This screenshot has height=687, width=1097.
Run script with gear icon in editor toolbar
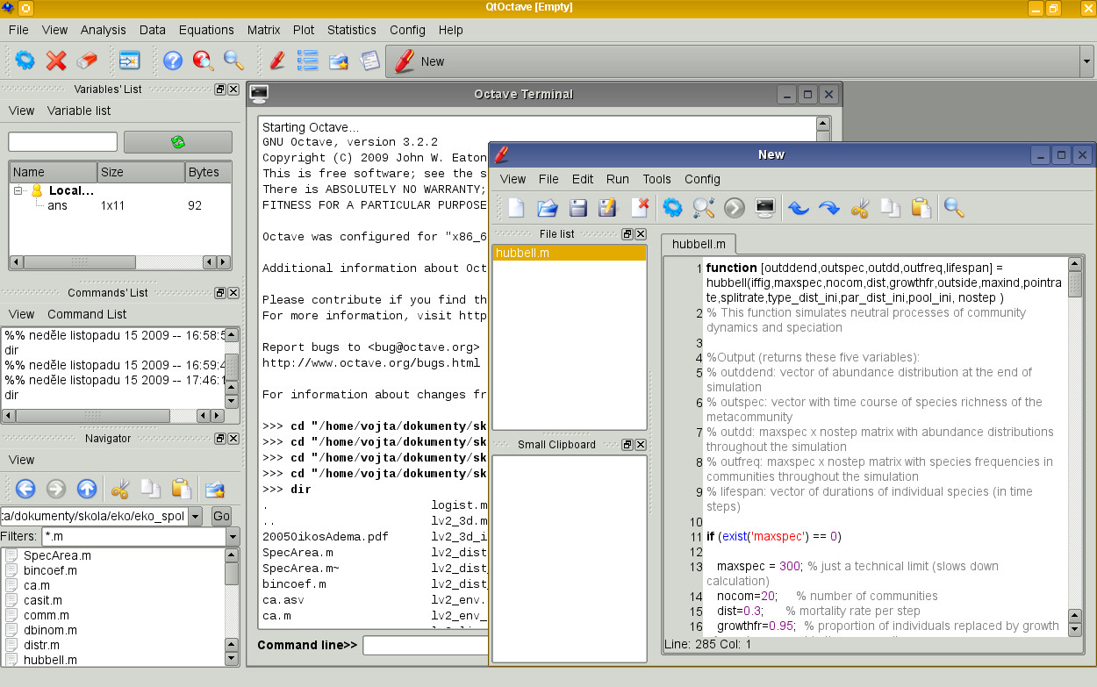(x=672, y=208)
